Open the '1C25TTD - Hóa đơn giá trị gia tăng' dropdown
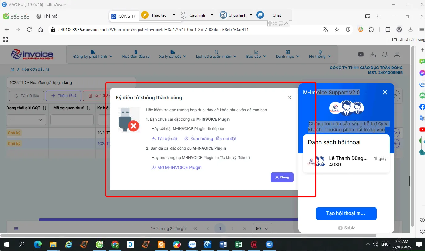 [71, 83]
